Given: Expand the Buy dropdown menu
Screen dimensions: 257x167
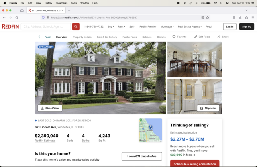Looking at the screenshot, I should coord(111,27).
